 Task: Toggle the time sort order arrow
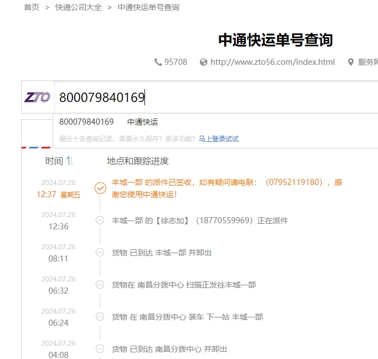[x=70, y=161]
